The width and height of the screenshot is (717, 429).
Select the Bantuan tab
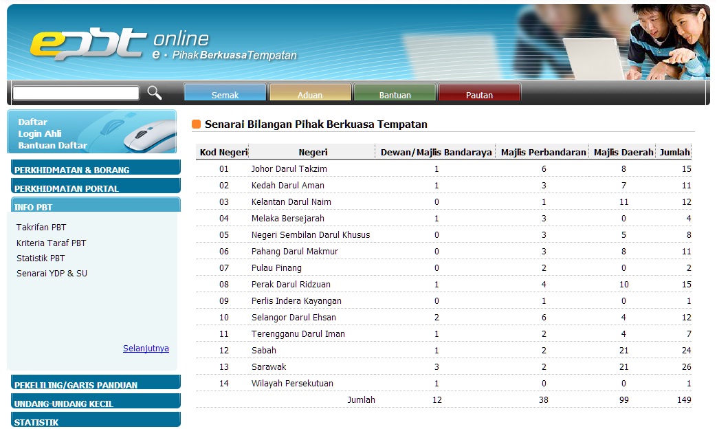click(x=395, y=94)
